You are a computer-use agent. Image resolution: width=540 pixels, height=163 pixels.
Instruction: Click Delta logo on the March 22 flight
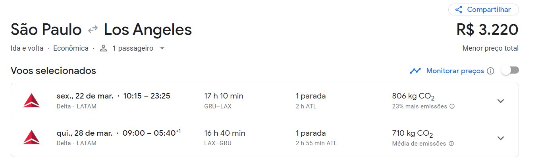tap(32, 101)
